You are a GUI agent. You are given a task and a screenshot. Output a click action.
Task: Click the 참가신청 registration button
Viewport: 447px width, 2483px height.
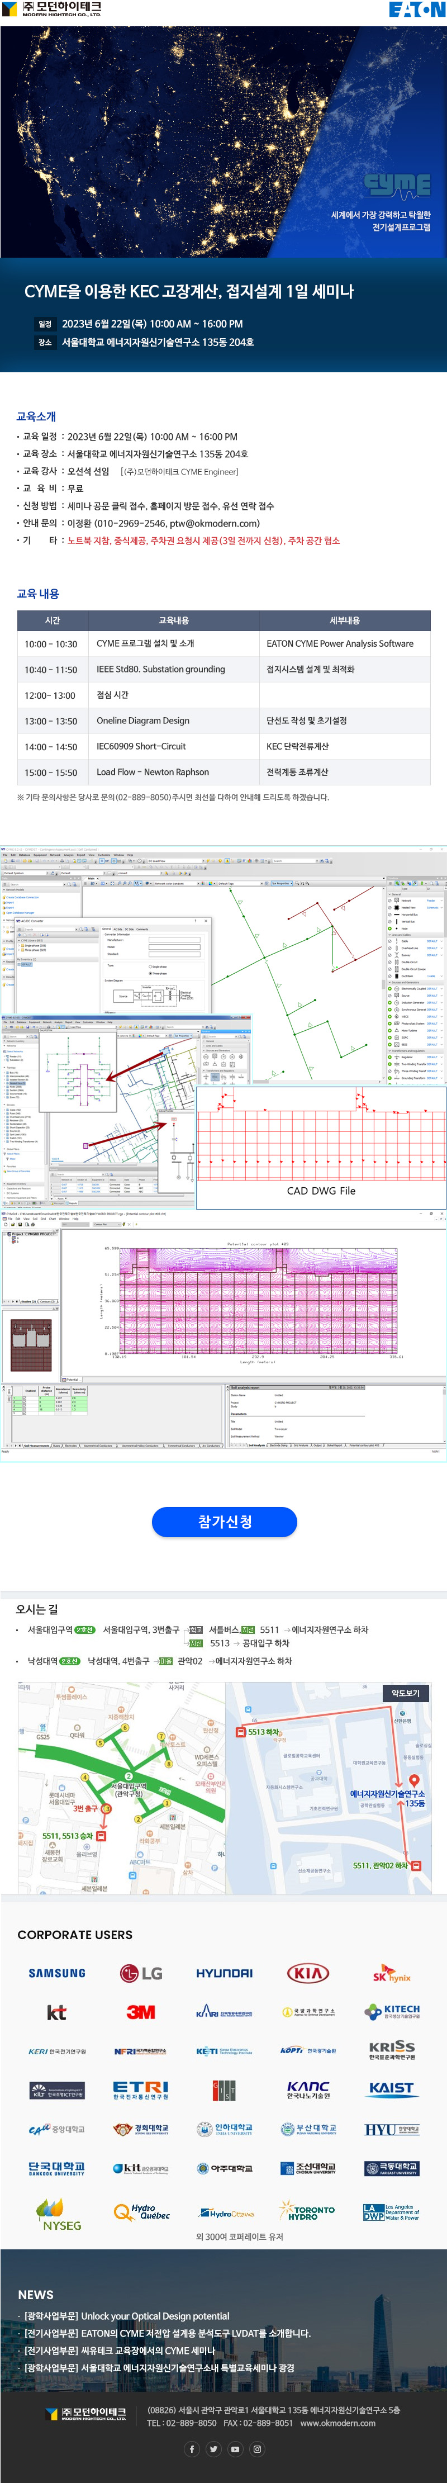tap(225, 1521)
